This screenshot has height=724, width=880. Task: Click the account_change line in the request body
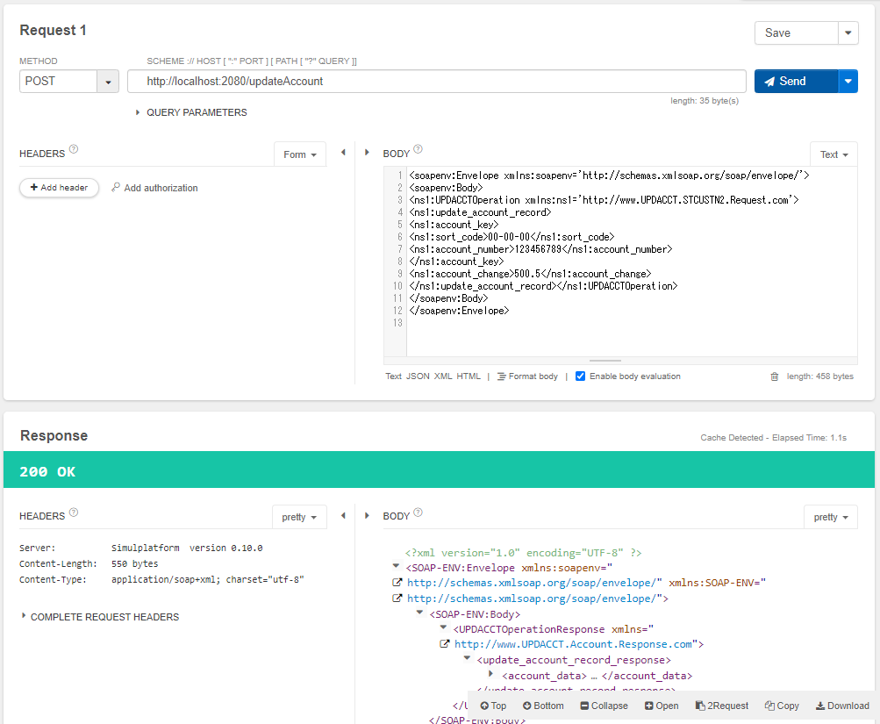pyautogui.click(x=530, y=274)
